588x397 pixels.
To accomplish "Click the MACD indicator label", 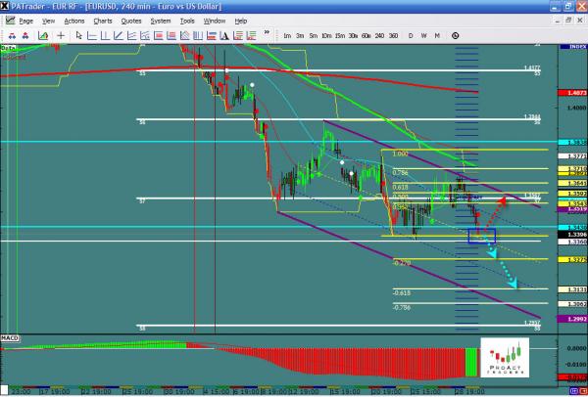I will click(x=10, y=337).
